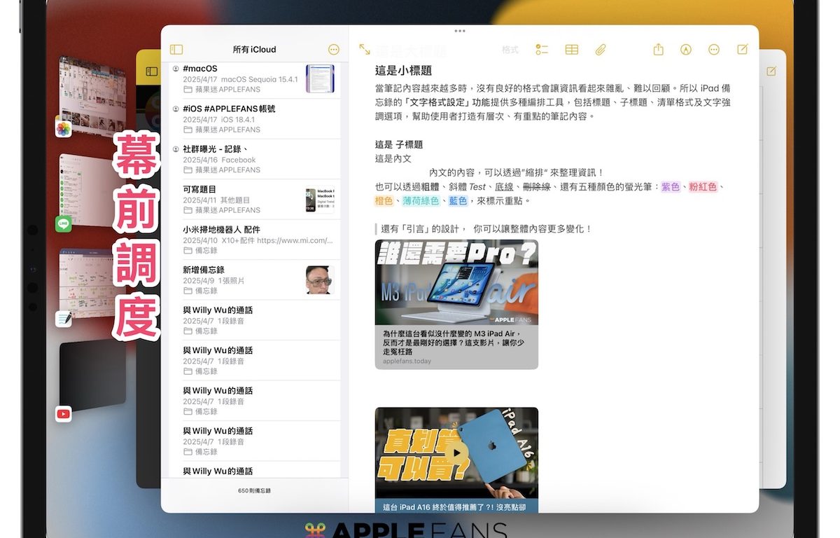This screenshot has height=538, width=840.
Task: Open the three-dot window controls at the window top
Action: pyautogui.click(x=460, y=31)
